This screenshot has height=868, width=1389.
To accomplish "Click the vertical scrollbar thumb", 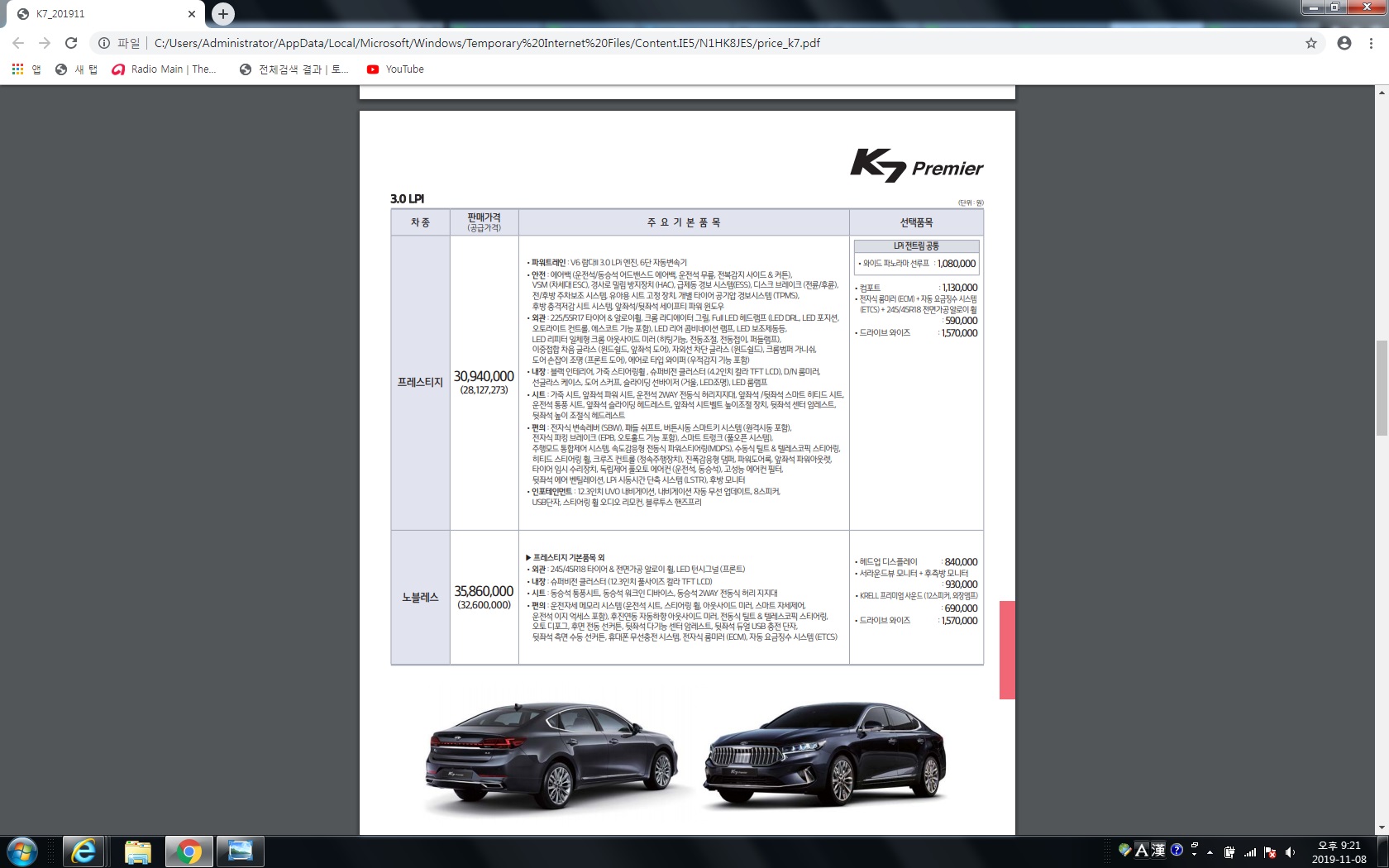I will click(x=1382, y=388).
